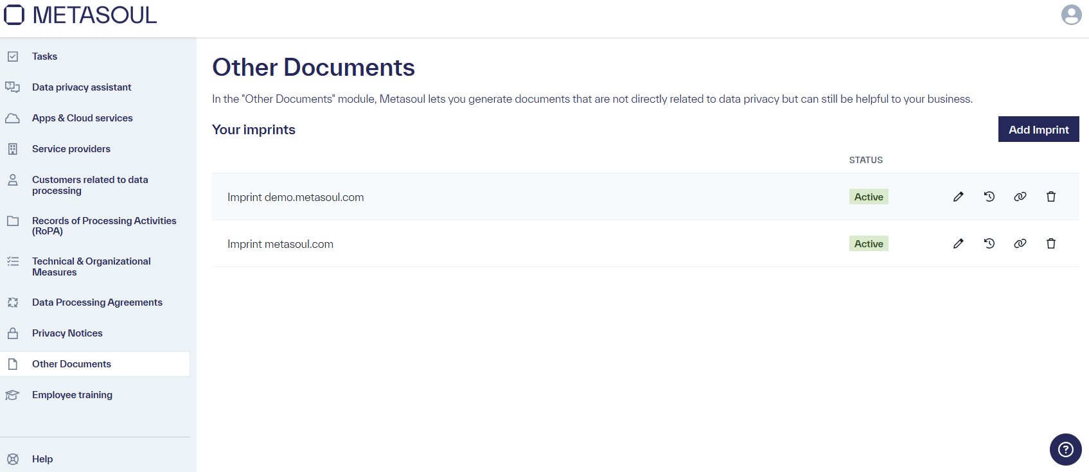1089x472 pixels.
Task: Click the STATUS column header
Action: coord(866,160)
